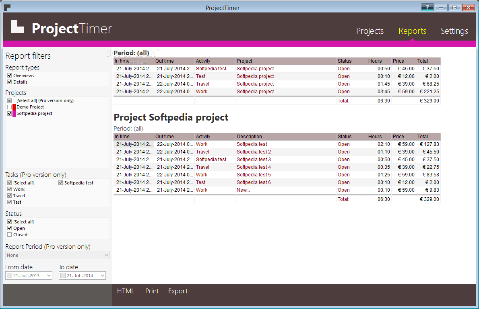Click the € 221.25 total cell
Image resolution: width=479 pixels, height=309 pixels.
click(x=429, y=92)
